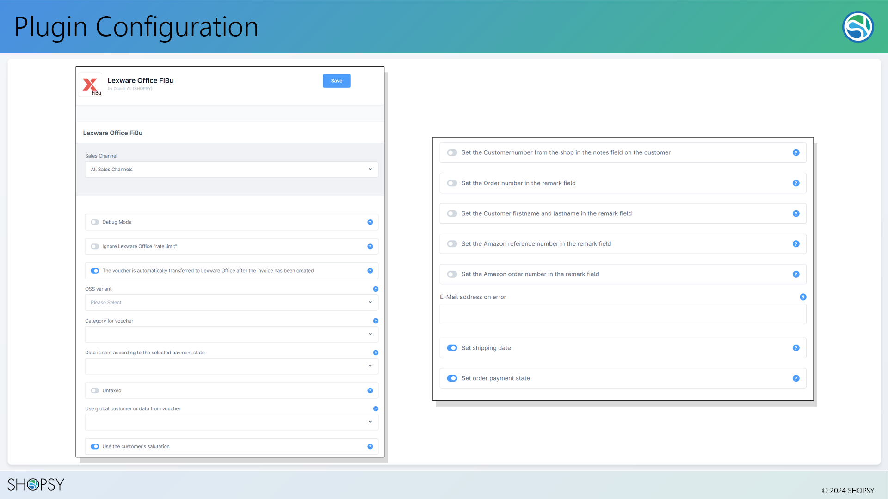Enable the Untaxed toggle
This screenshot has width=888, height=499.
click(x=95, y=391)
